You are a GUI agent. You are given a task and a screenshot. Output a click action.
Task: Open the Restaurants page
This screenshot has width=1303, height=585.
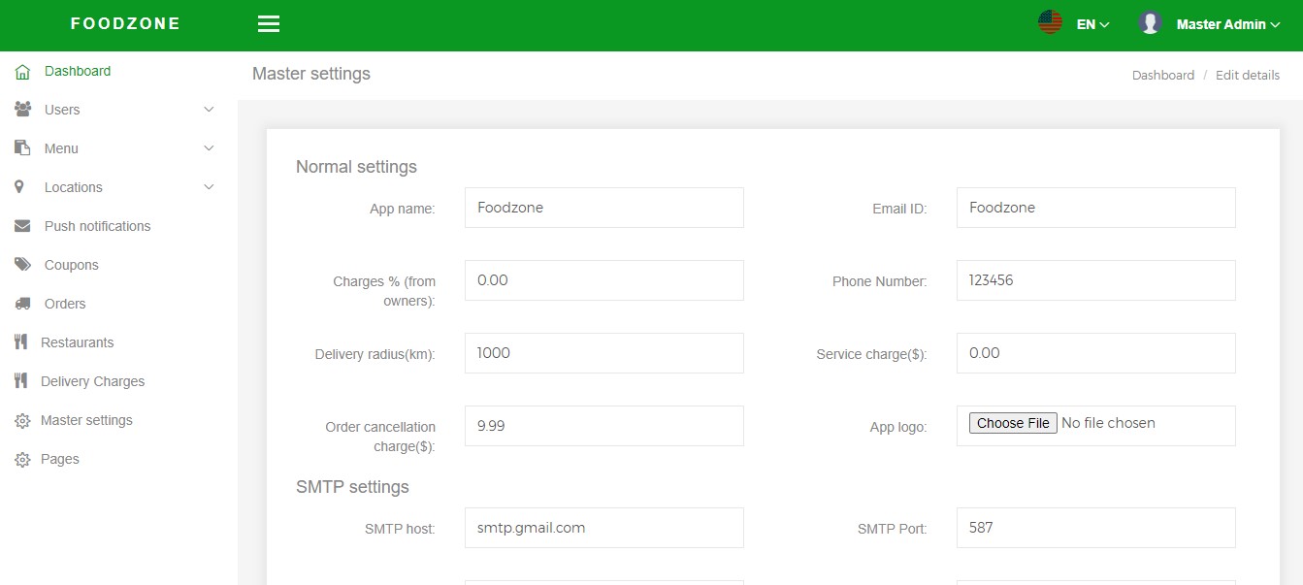coord(78,342)
